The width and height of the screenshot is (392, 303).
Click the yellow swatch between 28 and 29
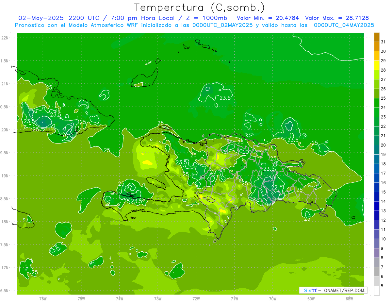[x=377, y=65]
